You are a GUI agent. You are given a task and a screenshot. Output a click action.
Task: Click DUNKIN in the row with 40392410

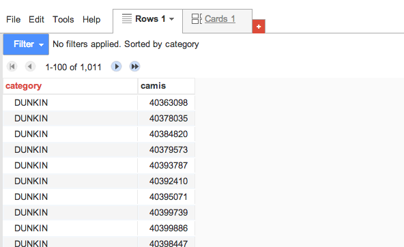click(31, 181)
